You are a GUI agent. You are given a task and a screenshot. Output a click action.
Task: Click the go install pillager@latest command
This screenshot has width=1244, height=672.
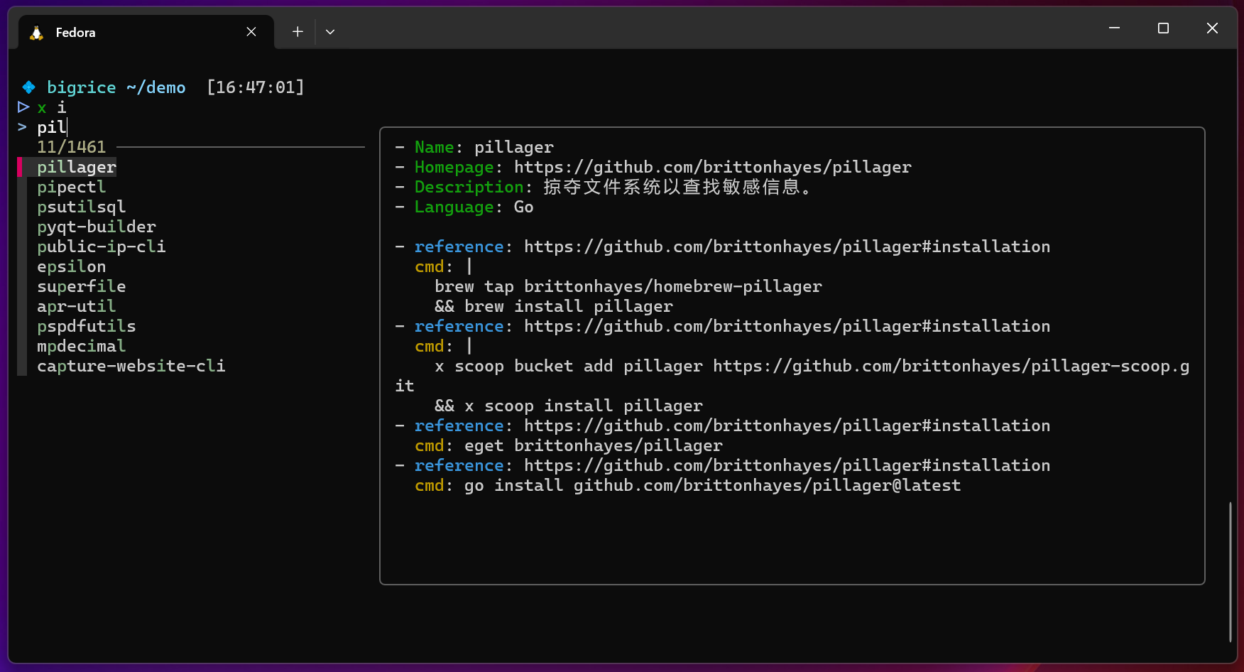pos(713,486)
